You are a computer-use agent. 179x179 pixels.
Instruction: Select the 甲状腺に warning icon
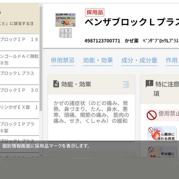click(162, 152)
